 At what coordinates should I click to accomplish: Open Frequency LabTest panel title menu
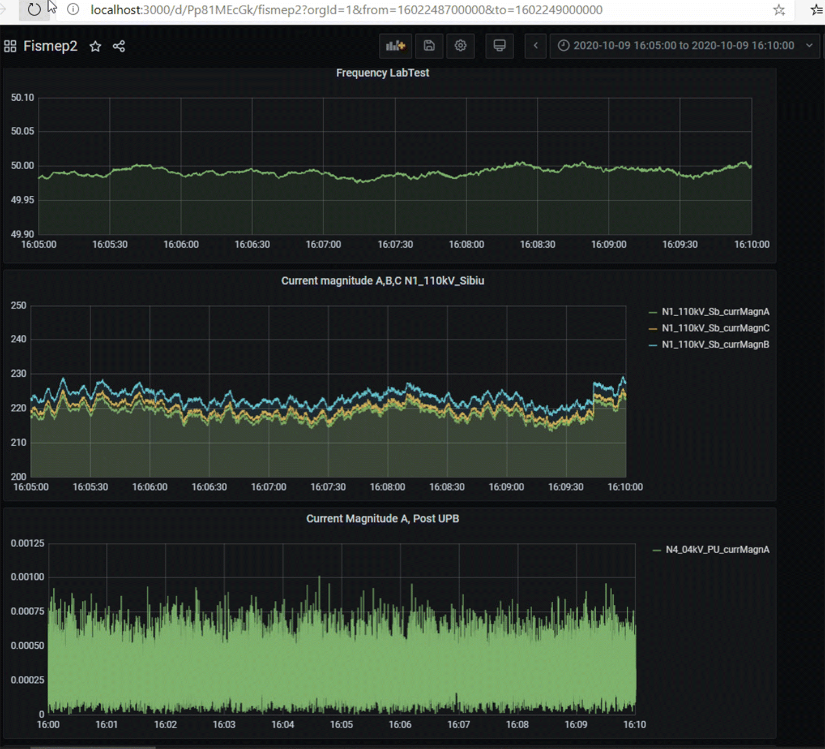(x=383, y=73)
